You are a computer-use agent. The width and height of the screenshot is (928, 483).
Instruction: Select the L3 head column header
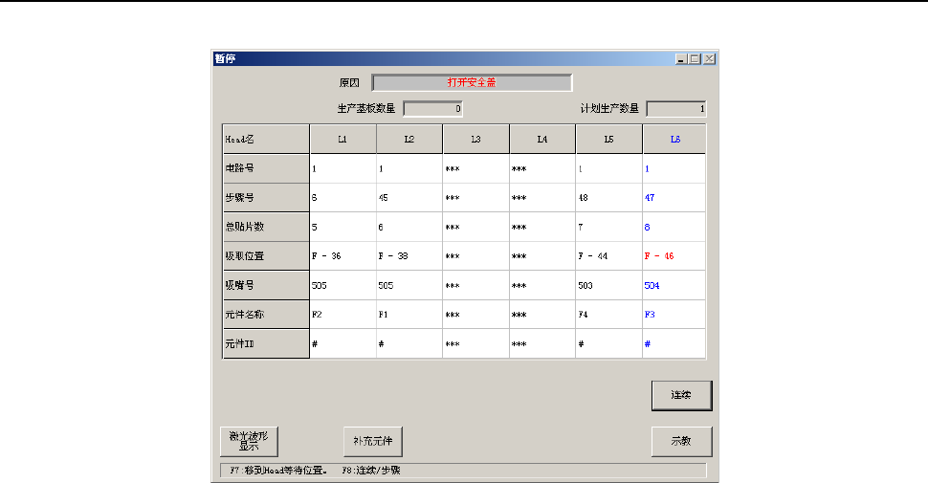(475, 139)
